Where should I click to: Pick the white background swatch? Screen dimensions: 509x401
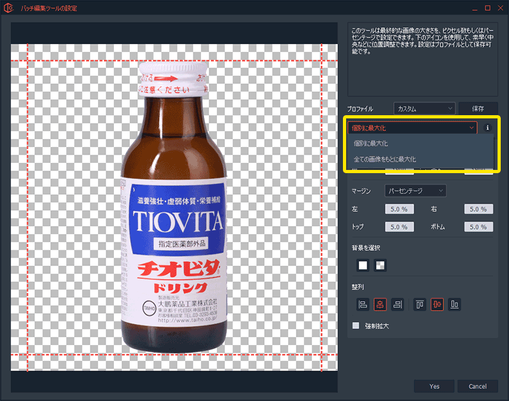click(363, 265)
